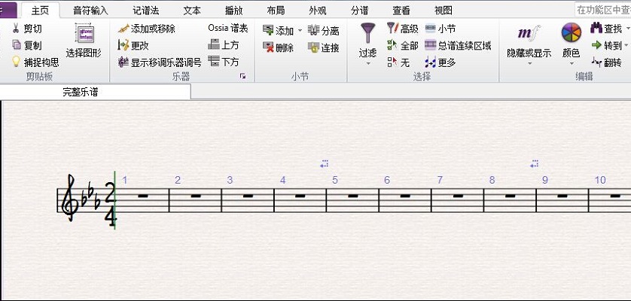Click the 选择图形 (Select Graphic) icon

coord(84,33)
